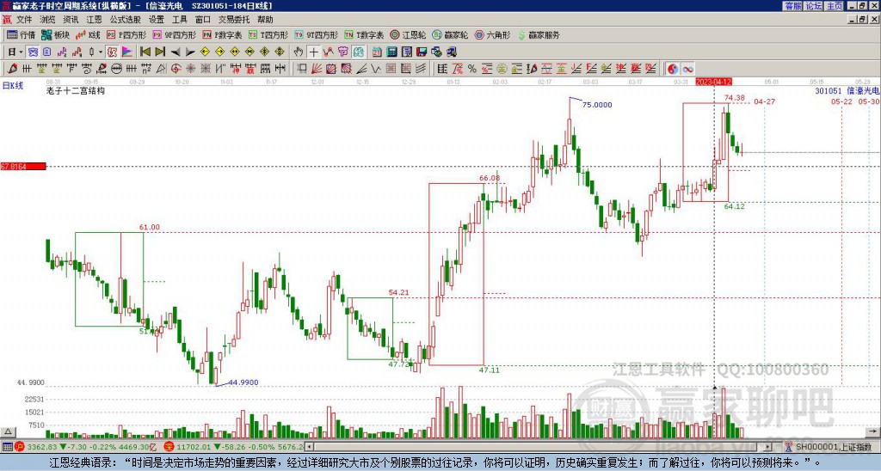Open the P四方形 square tool
Screen dimensions: 881x471
pyautogui.click(x=126, y=34)
